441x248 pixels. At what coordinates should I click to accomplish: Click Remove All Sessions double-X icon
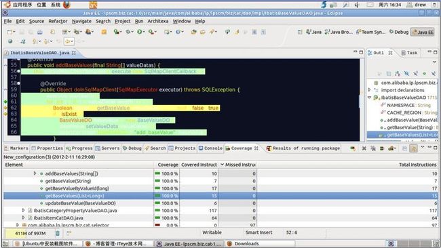click(x=373, y=148)
